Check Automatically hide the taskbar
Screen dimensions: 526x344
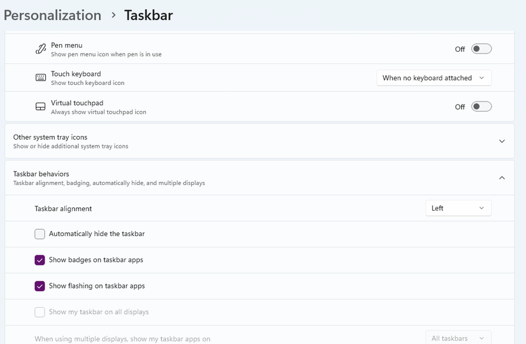(40, 234)
